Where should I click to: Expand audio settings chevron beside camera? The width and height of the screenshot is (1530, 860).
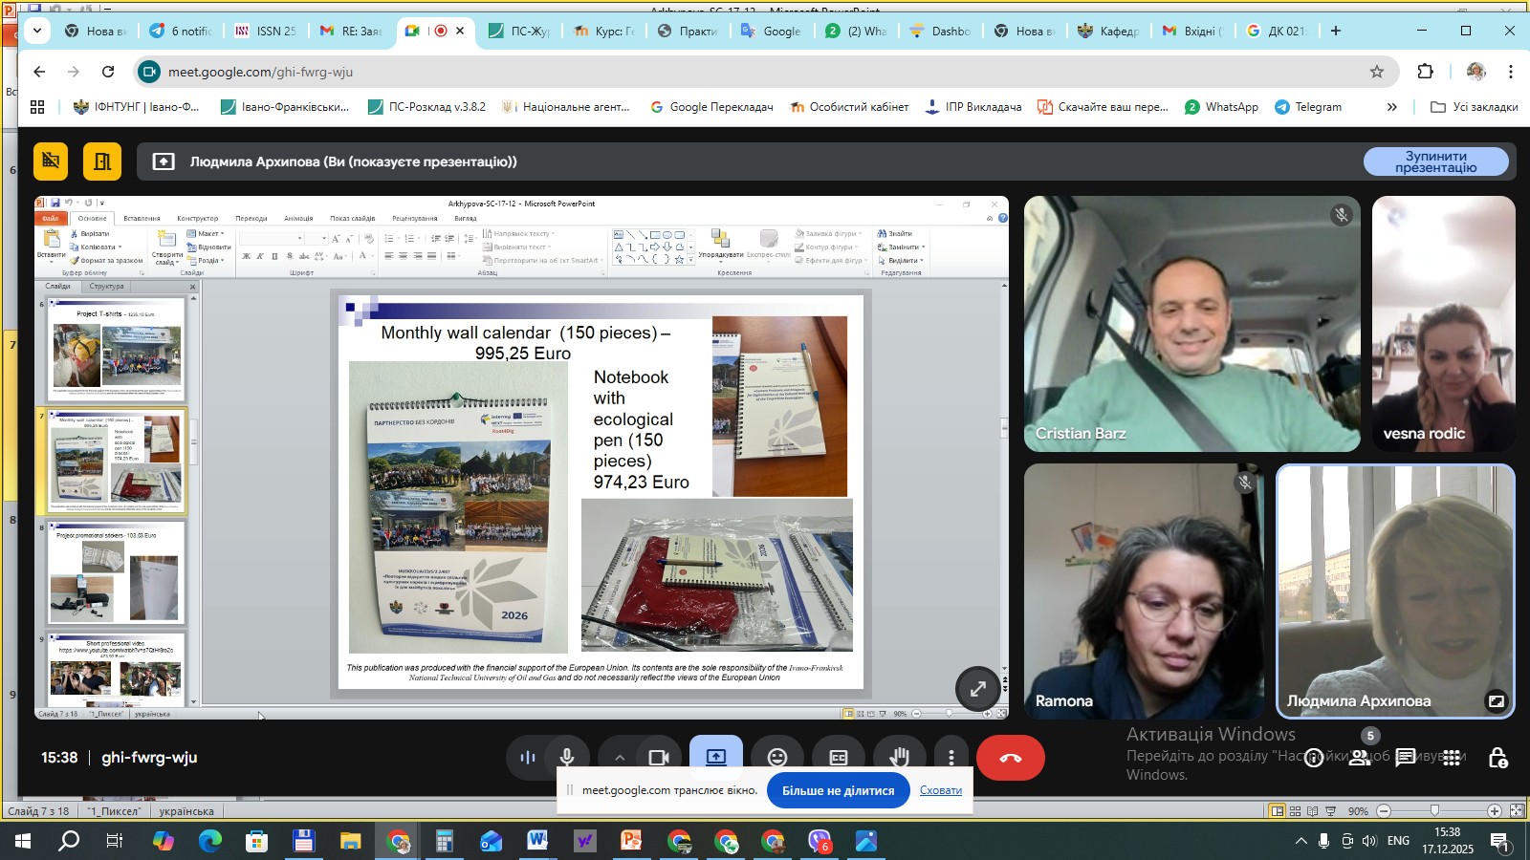(620, 758)
